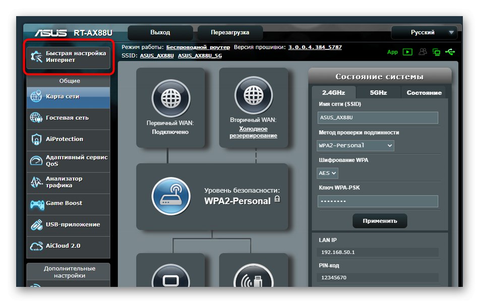Open the WPA2-Personal authentication dropdown
Image resolution: width=479 pixels, height=303 pixels.
coord(355,145)
